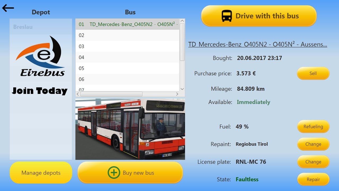This screenshot has width=339, height=191.
Task: Start driving with this bus
Action: 259,16
